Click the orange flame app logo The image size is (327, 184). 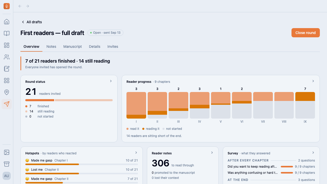pyautogui.click(x=7, y=6)
